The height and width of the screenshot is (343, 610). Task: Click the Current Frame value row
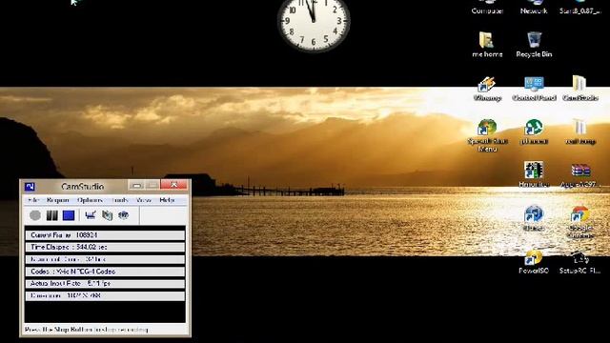coord(105,235)
